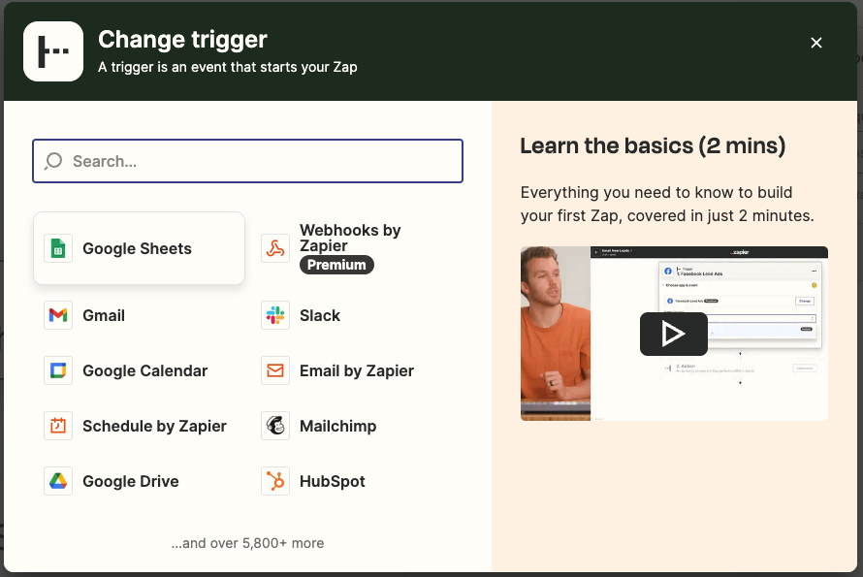Viewport: 863px width, 577px height.
Task: Click the Zapier trigger logo in header
Action: (53, 51)
